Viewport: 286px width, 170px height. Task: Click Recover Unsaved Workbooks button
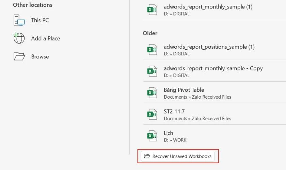coord(178,156)
